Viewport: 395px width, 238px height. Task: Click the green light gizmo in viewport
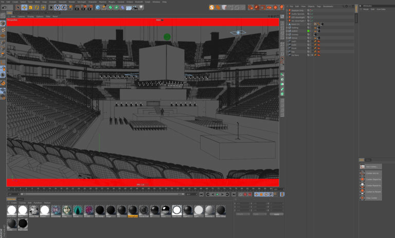tap(167, 37)
